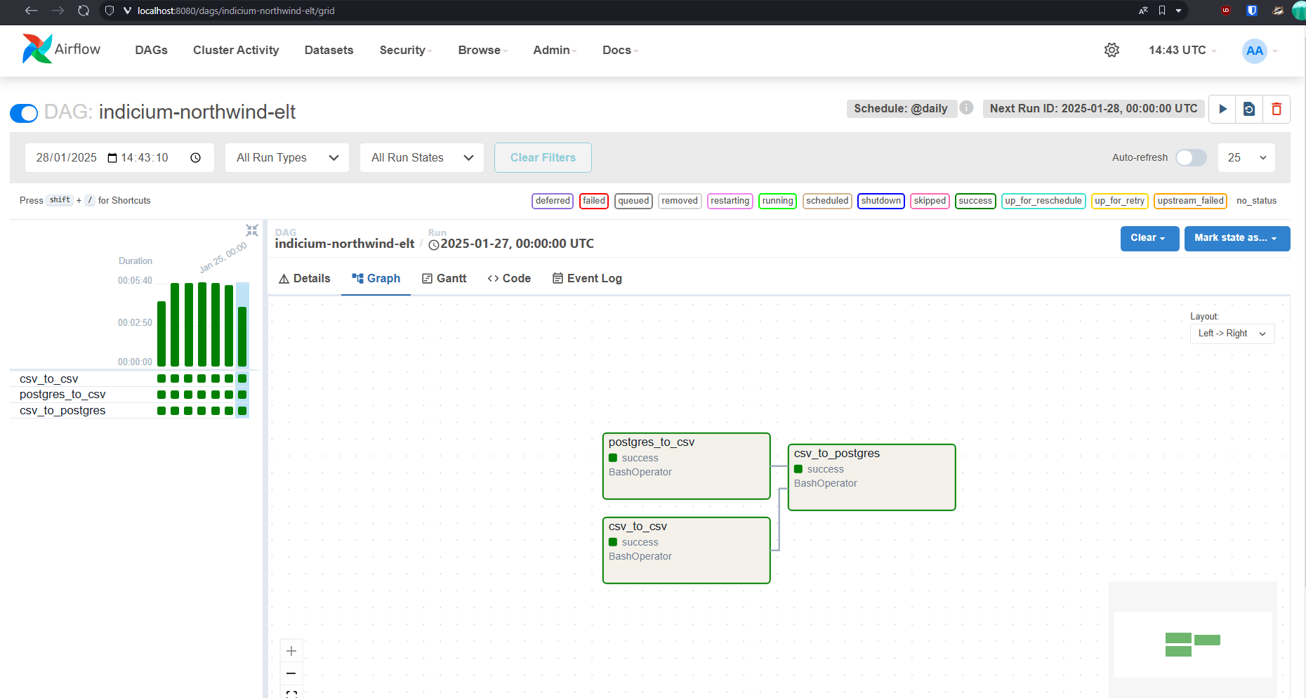Click the Trigger DAG play icon
The image size is (1306, 698).
pyautogui.click(x=1222, y=109)
